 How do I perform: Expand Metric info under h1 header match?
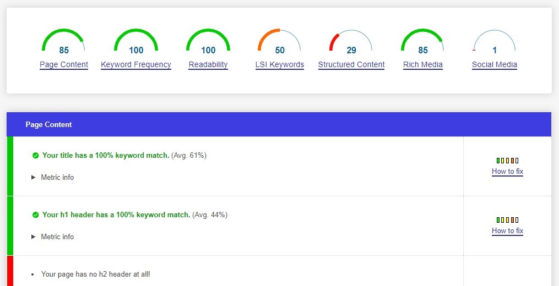tap(52, 237)
